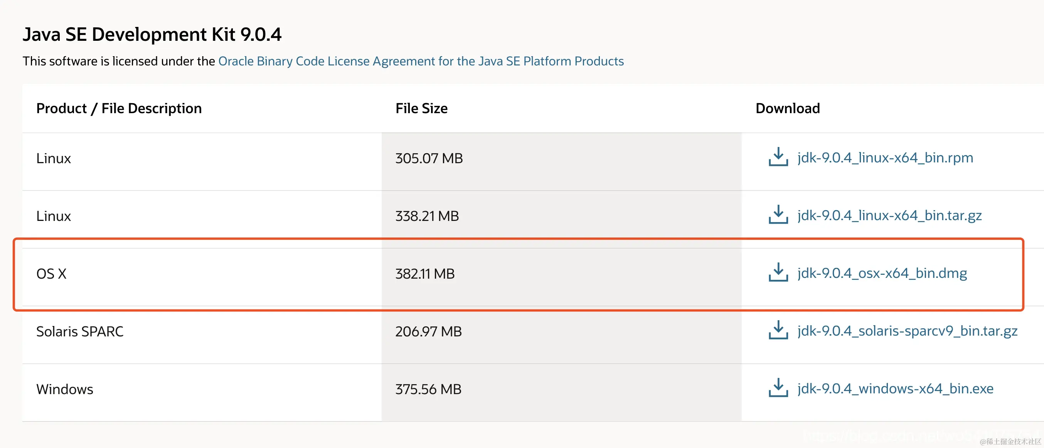Click download icon for Linux rpm package
The height and width of the screenshot is (448, 1044).
point(778,157)
